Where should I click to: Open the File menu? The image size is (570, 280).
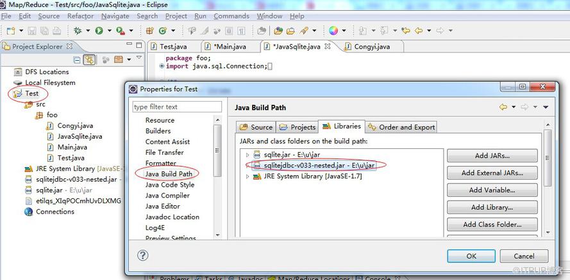pos(6,16)
